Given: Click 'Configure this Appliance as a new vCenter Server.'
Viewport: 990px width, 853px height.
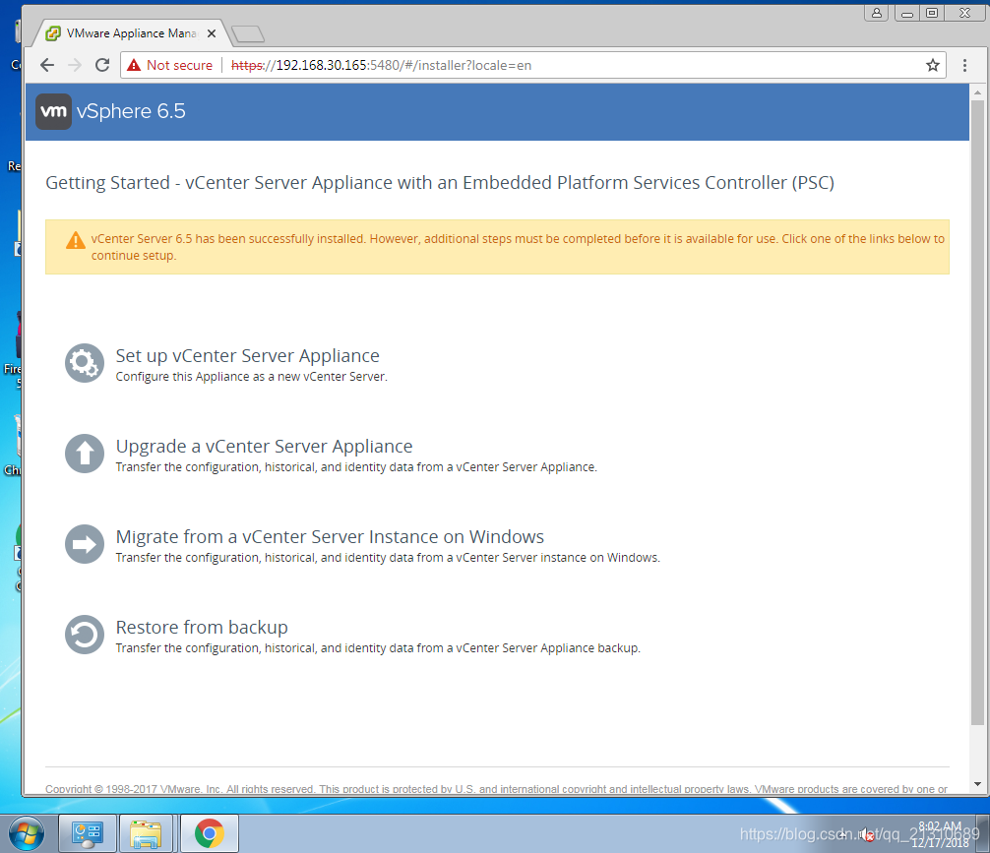Looking at the screenshot, I should pos(251,376).
